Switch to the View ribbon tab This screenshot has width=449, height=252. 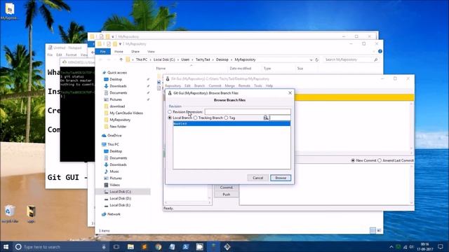(x=151, y=51)
